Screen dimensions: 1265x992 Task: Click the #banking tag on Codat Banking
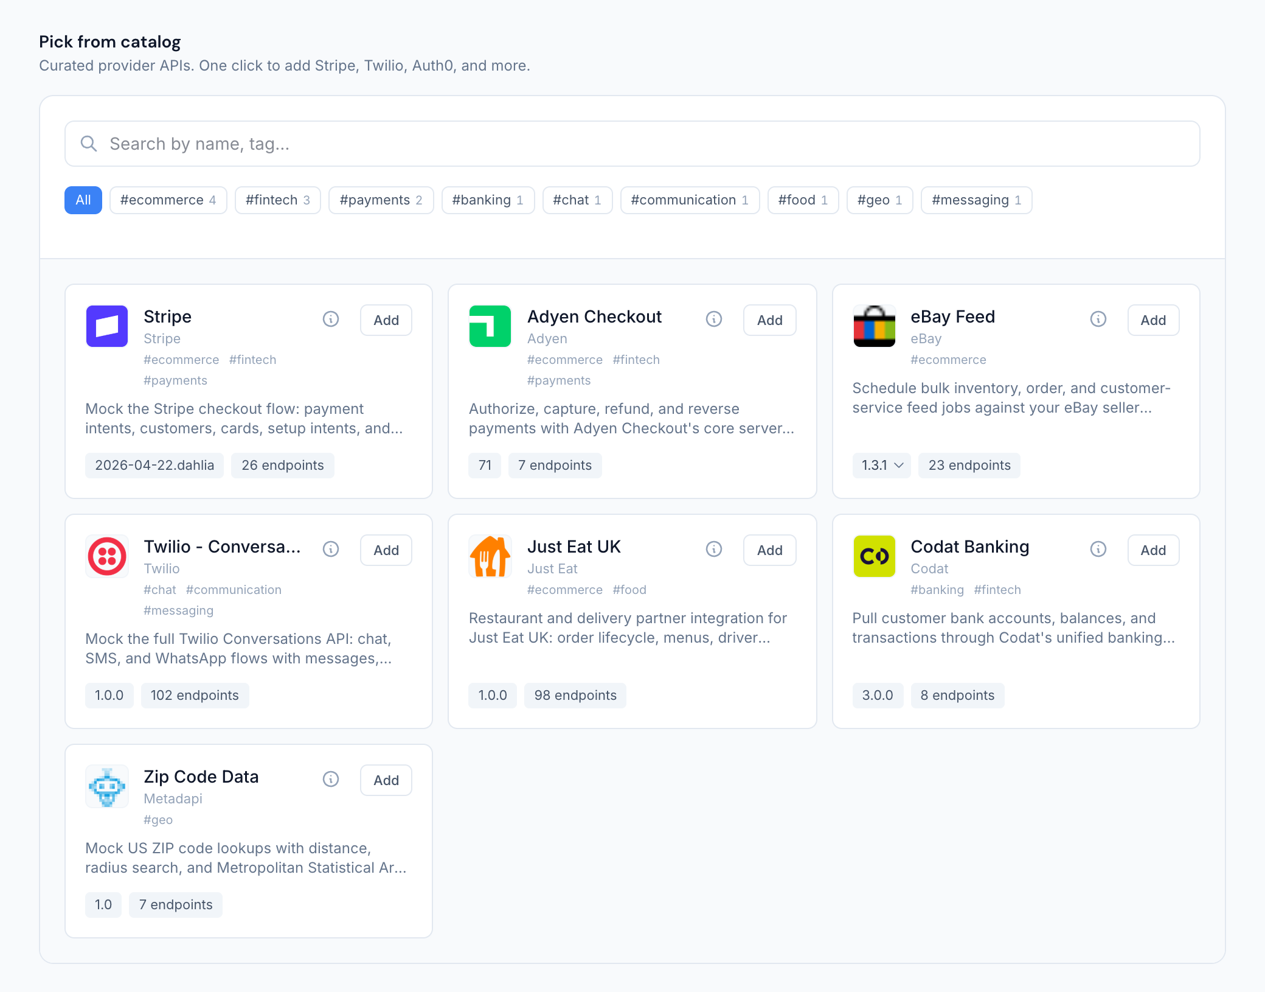point(937,590)
